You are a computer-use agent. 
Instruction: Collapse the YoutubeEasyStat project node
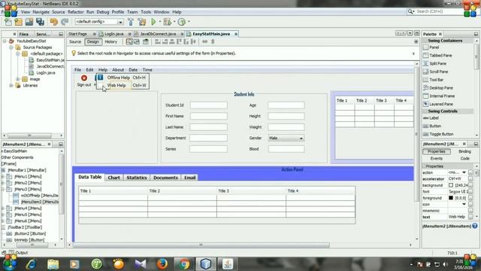tap(5, 41)
